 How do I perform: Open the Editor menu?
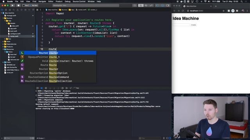51,2
